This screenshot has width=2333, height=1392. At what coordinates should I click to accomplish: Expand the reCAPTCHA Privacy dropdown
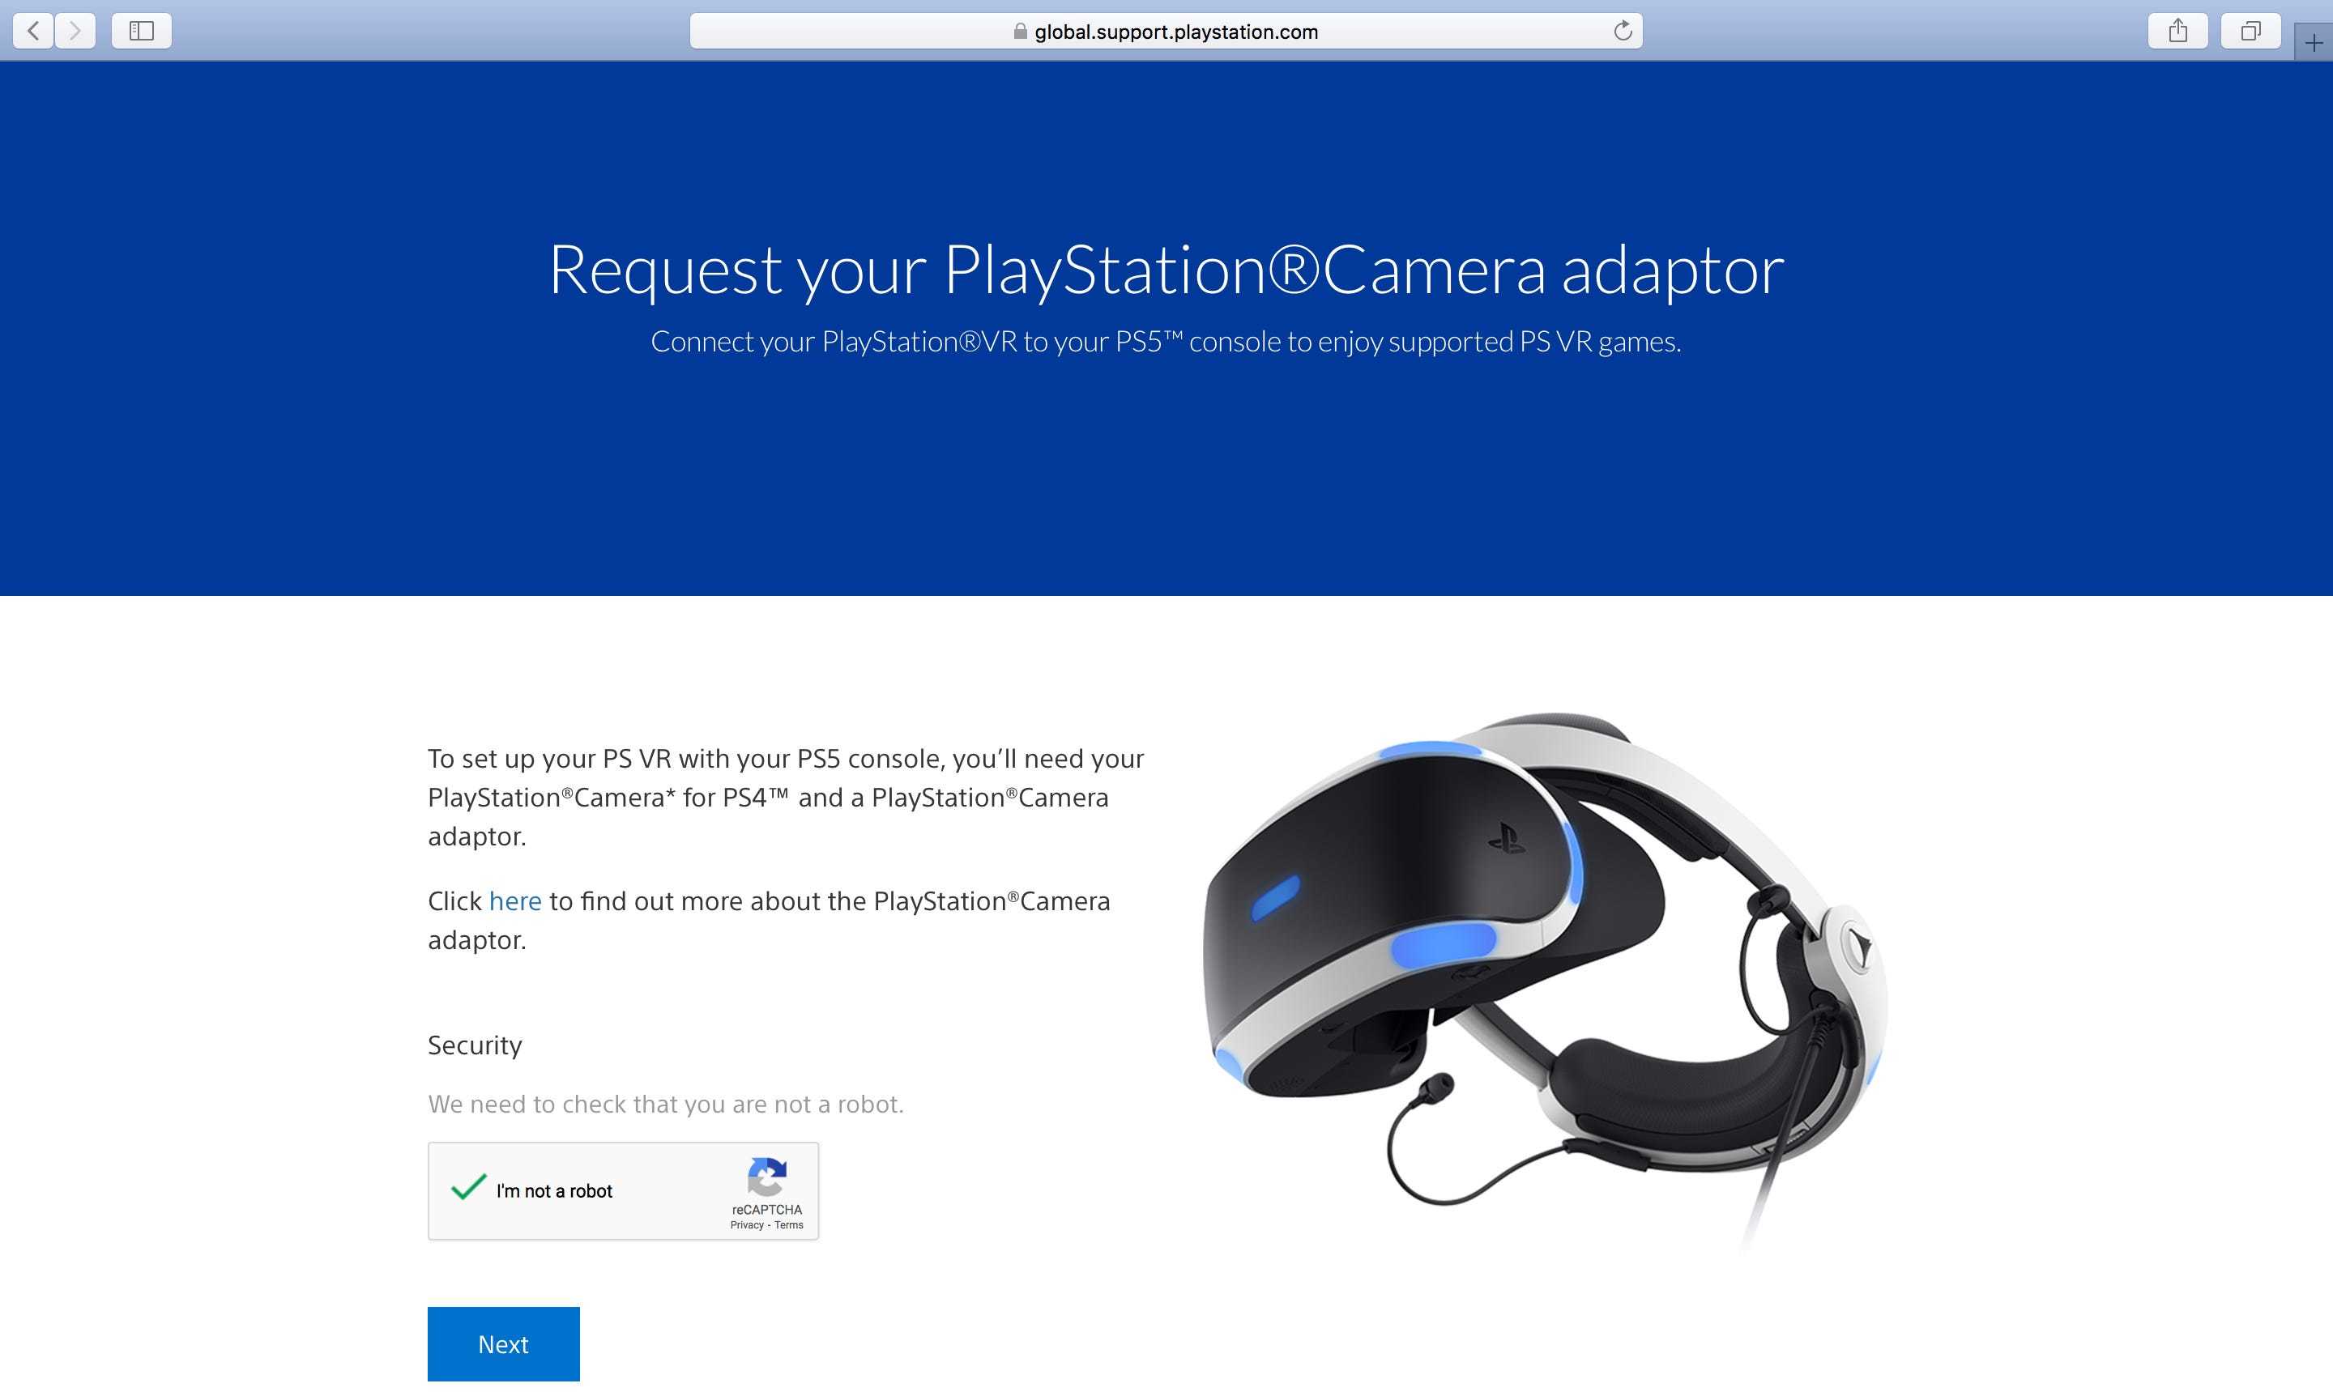744,1223
